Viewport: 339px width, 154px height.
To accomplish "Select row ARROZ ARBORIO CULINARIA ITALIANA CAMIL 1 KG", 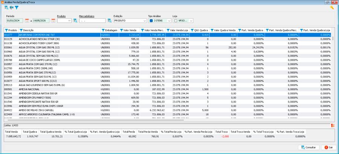I will [x=167, y=114].
